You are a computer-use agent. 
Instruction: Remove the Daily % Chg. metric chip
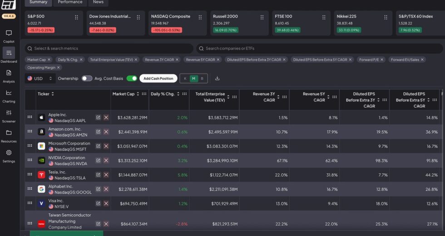tap(81, 59)
